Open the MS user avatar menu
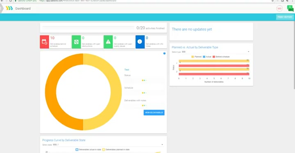 [x=279, y=9]
